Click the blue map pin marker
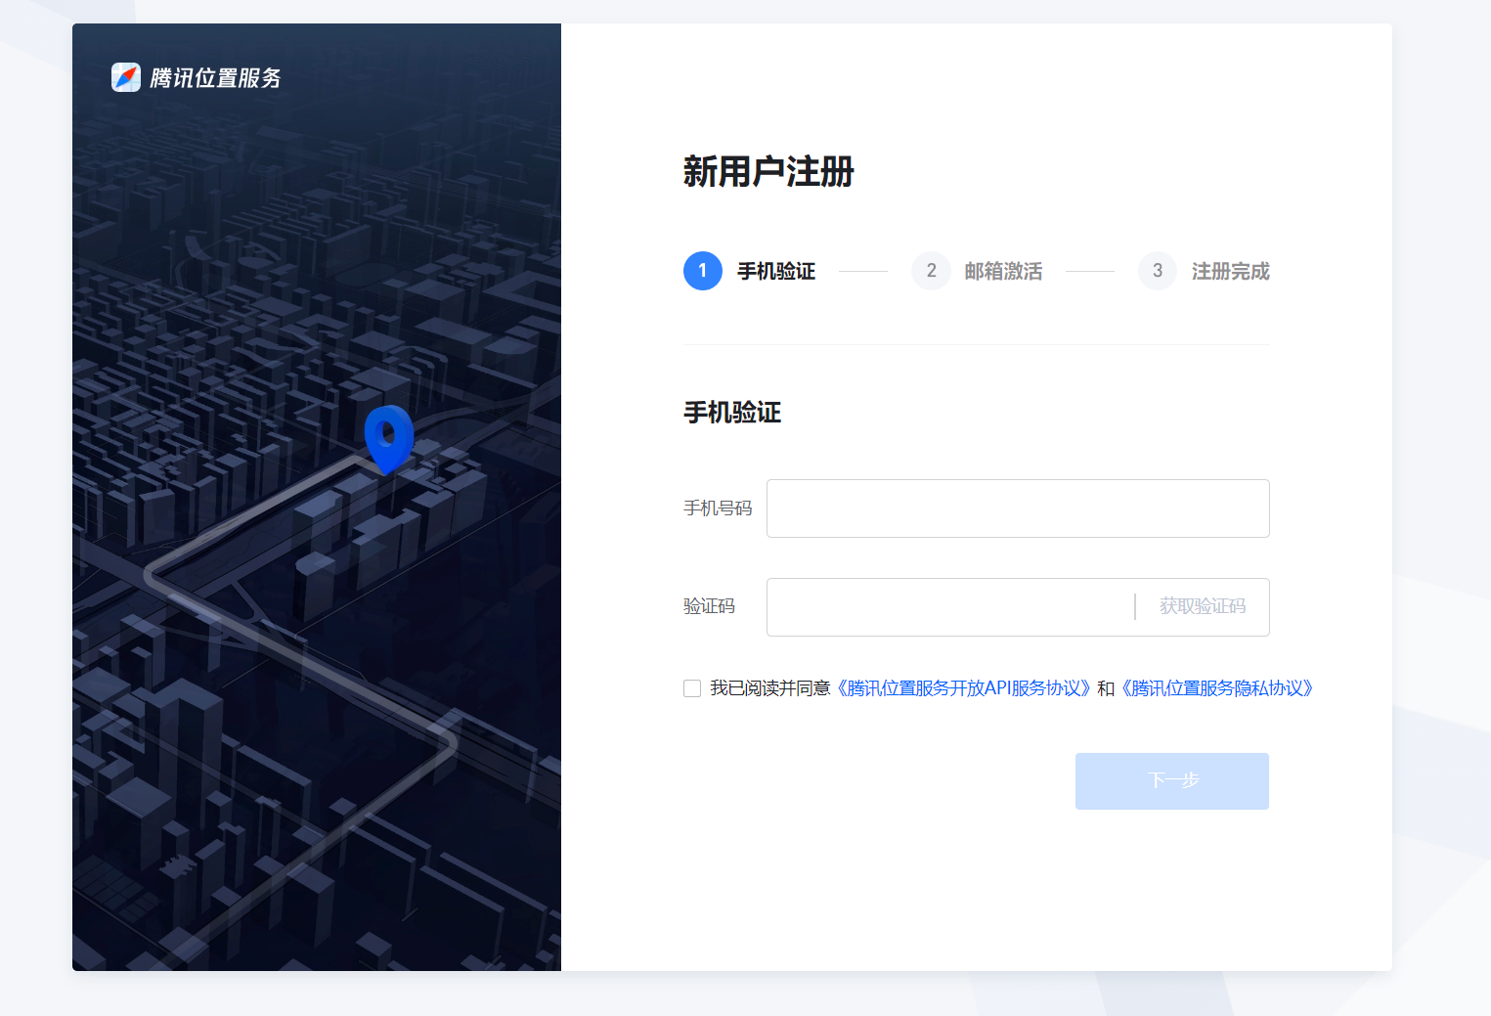 389,440
